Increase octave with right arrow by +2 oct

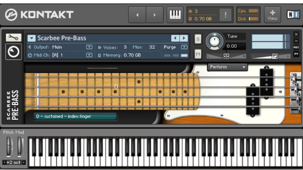24,163
